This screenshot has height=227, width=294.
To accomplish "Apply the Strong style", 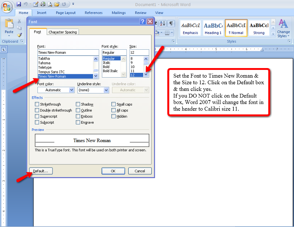I will point(259,28).
